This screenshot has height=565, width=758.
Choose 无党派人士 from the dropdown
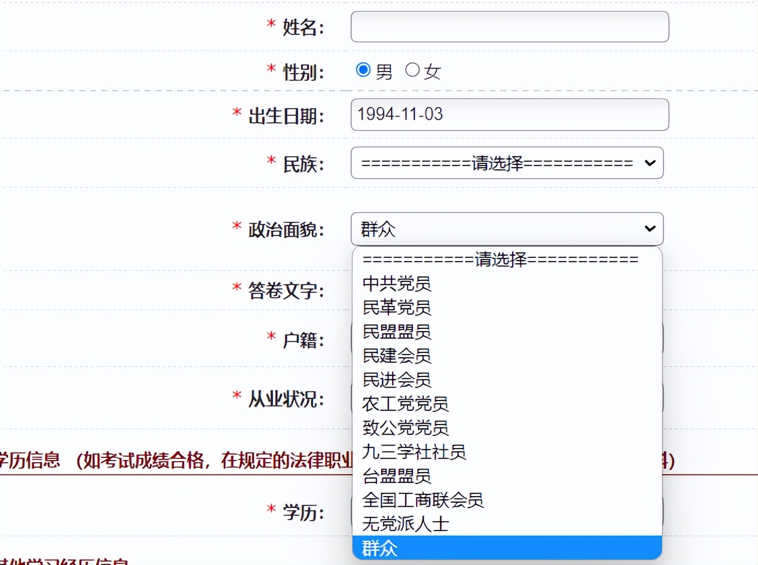click(405, 525)
